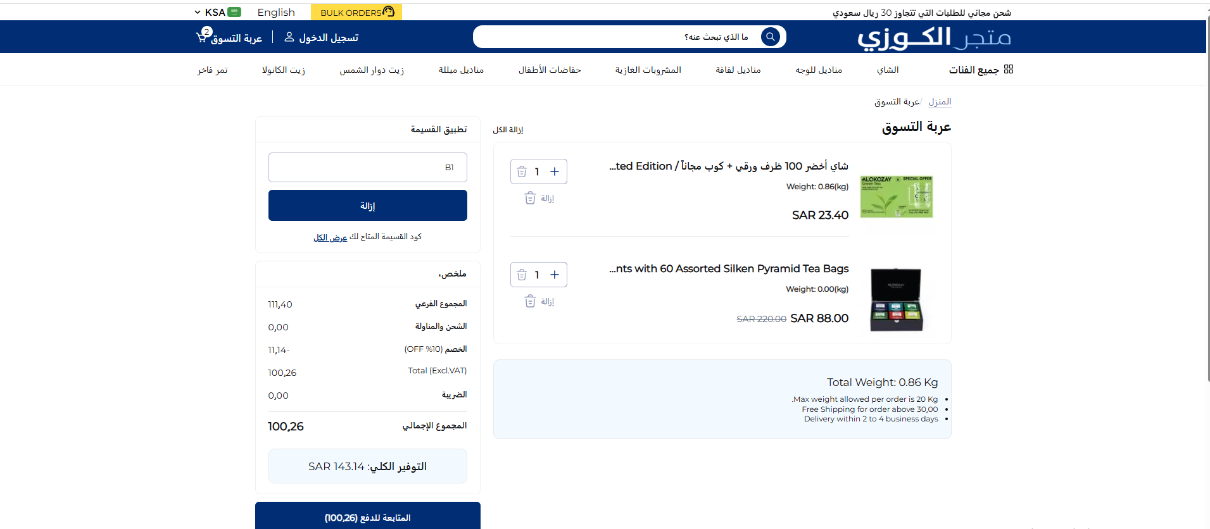
Task: Click Total Weight: 0.86 Kg text
Action: [883, 382]
